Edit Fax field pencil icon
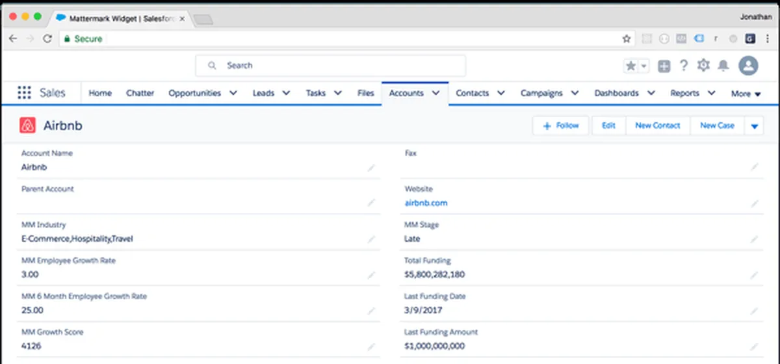Screen dimensions: 780x364 (x=755, y=168)
